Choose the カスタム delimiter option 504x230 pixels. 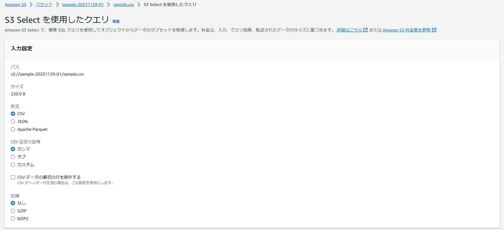click(13, 165)
